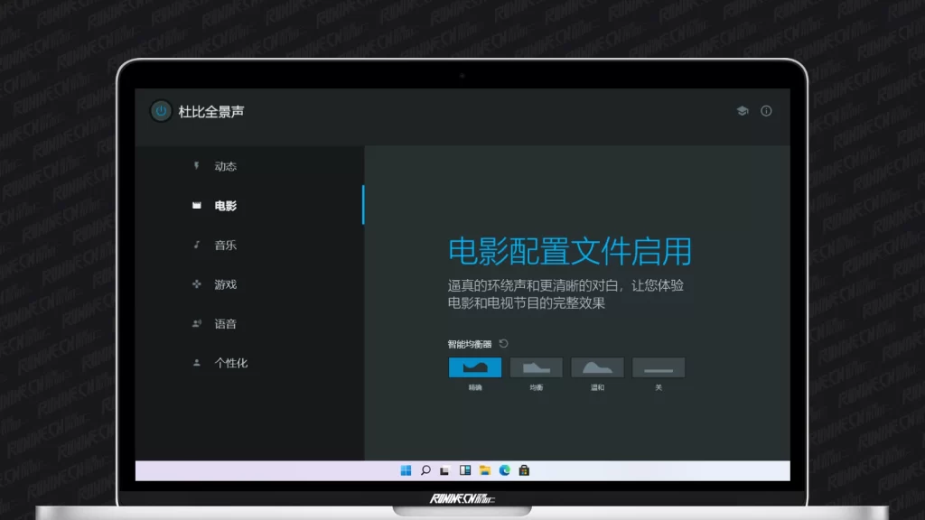Select the 动态 (Dynamic) profile
The width and height of the screenshot is (925, 520).
click(225, 166)
